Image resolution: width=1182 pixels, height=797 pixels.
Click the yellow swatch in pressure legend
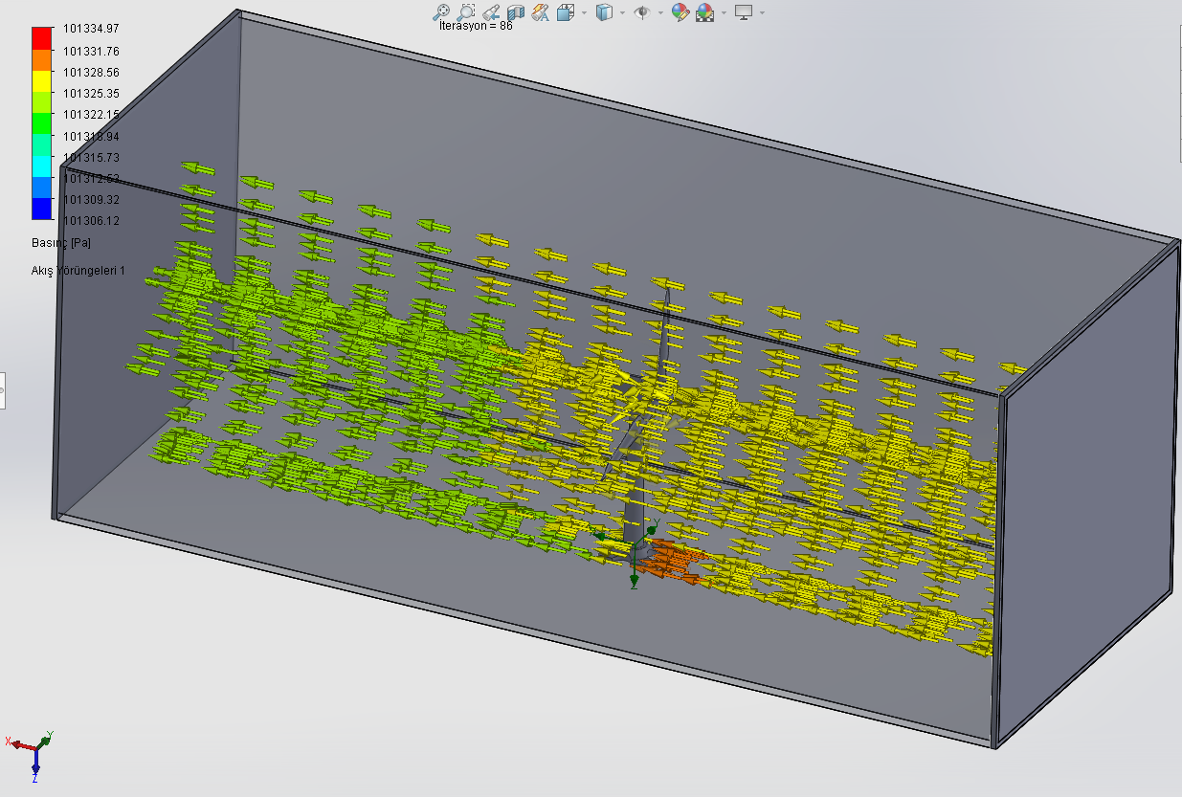point(42,81)
